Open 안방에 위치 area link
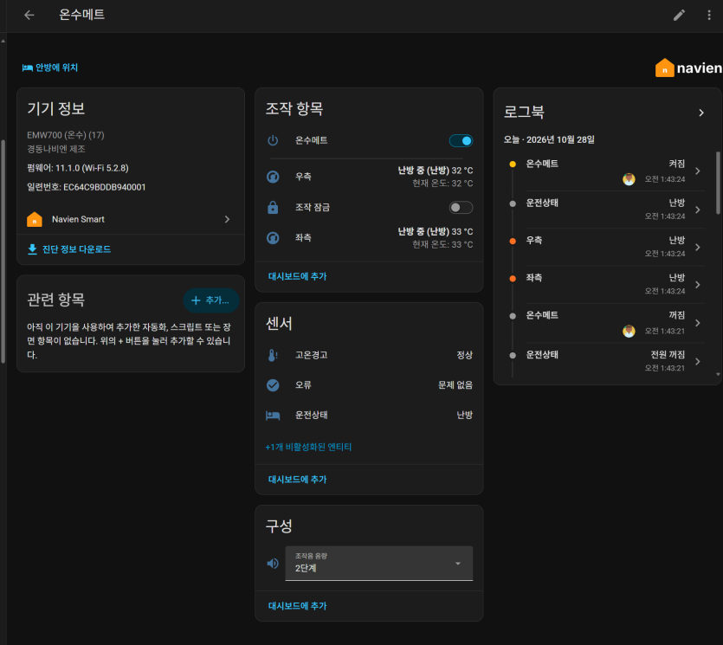 coord(50,68)
